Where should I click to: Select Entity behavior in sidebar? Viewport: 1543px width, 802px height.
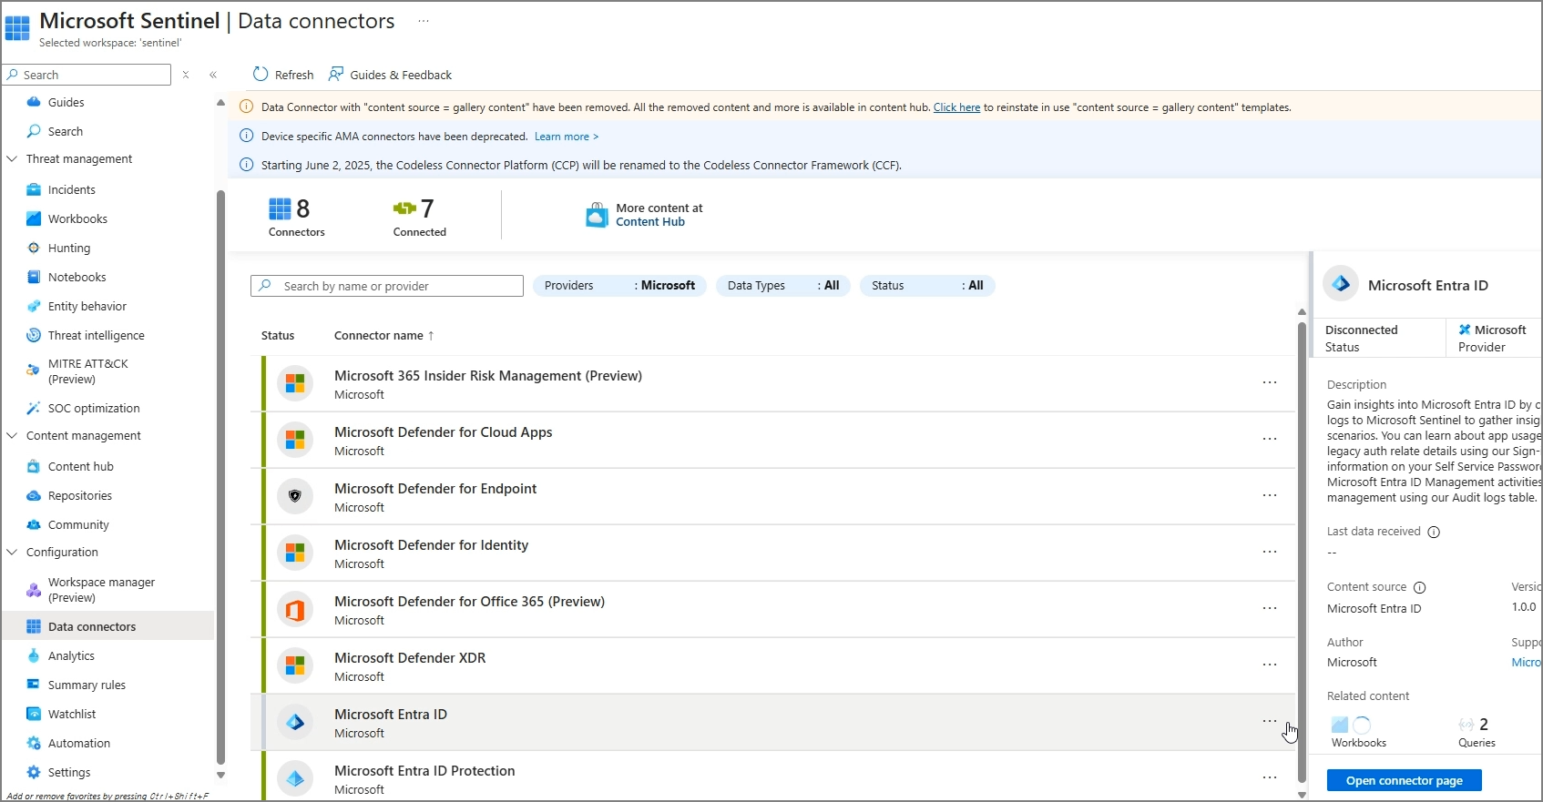click(87, 306)
